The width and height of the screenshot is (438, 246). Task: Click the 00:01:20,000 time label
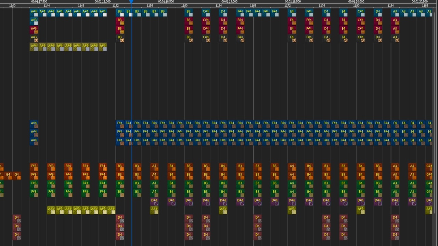click(x=356, y=2)
